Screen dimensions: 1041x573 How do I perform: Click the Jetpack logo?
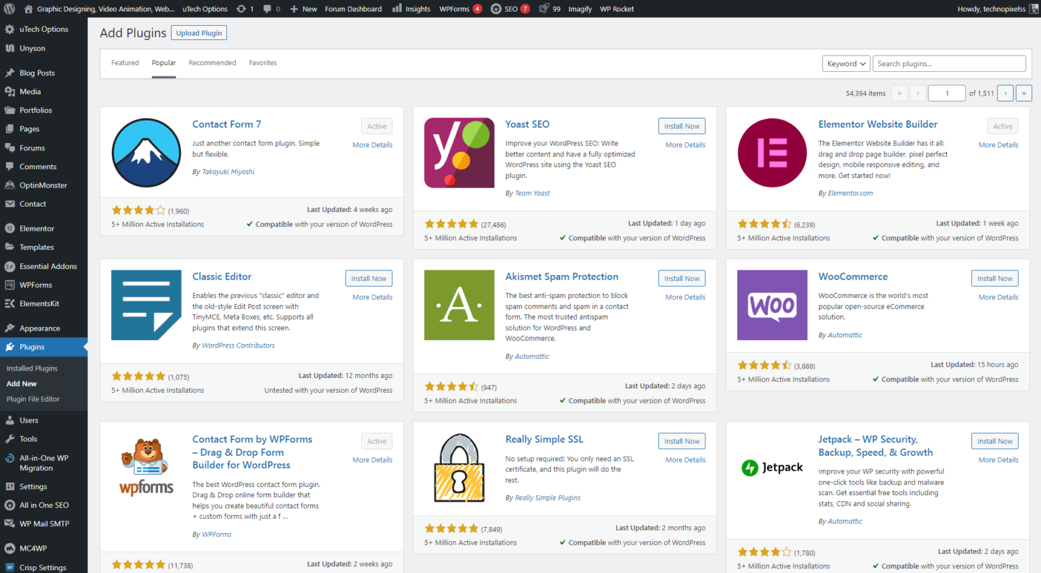(772, 467)
